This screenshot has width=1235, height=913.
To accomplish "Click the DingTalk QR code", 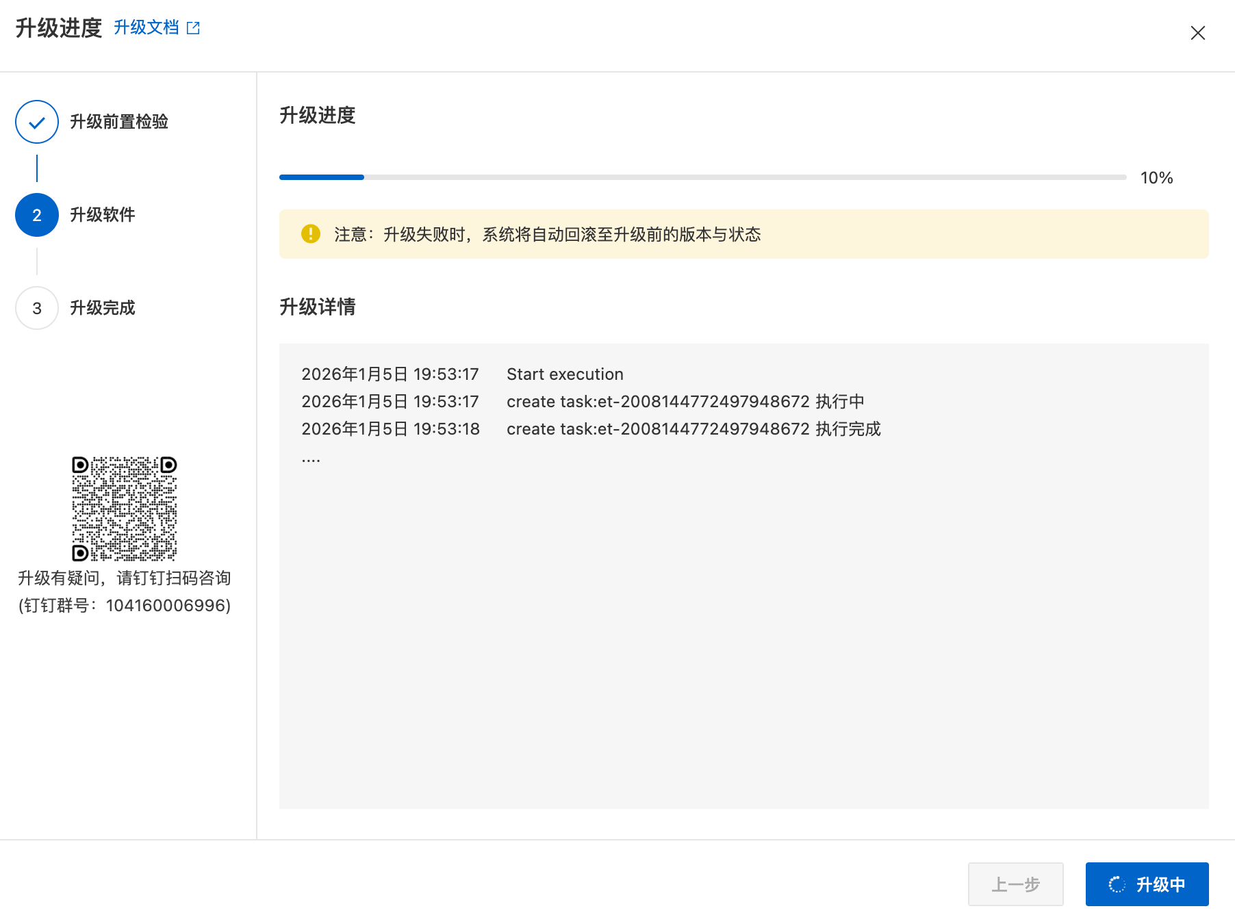I will [x=125, y=509].
